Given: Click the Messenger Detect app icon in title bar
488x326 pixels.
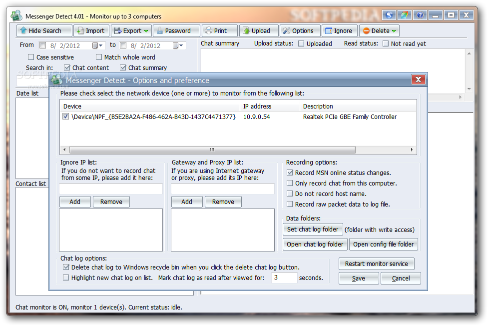Looking at the screenshot, I should click(x=16, y=15).
